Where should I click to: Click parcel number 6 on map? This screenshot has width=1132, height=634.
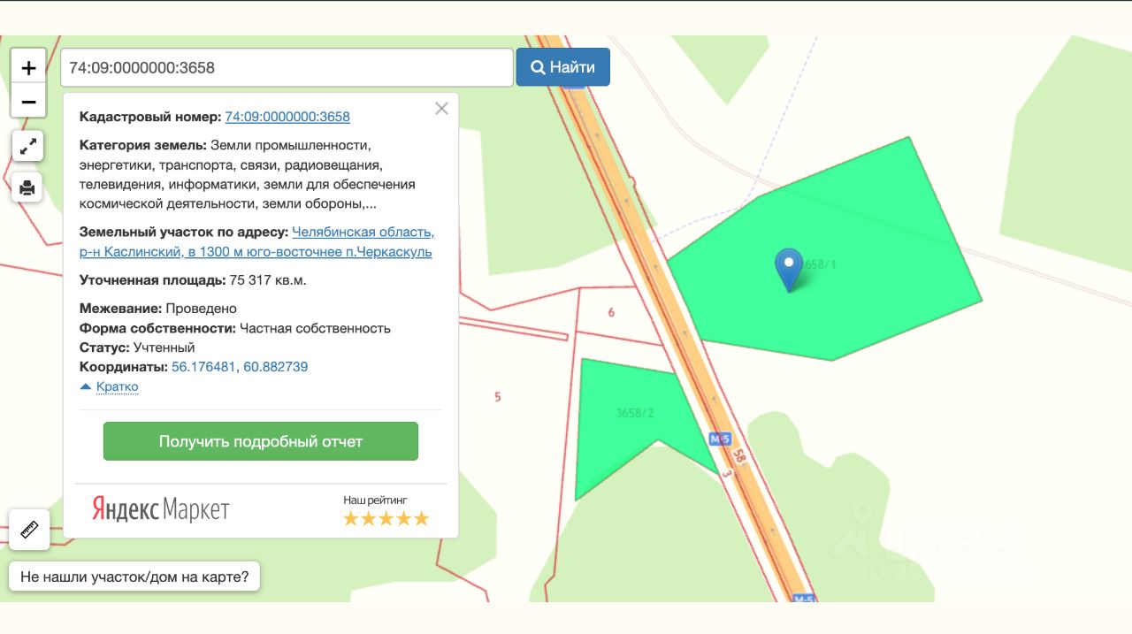click(611, 313)
